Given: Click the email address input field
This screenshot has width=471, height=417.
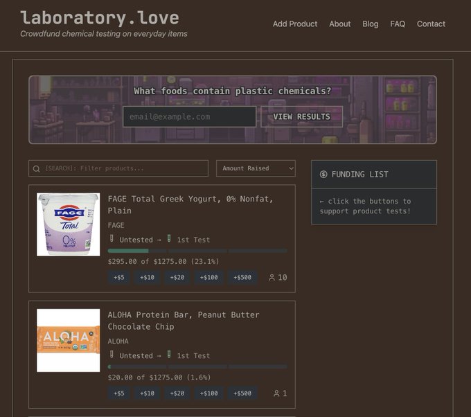Looking at the screenshot, I should pos(189,116).
